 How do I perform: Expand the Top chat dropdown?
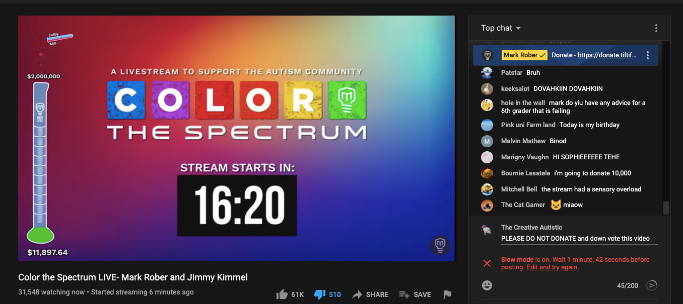(x=501, y=28)
